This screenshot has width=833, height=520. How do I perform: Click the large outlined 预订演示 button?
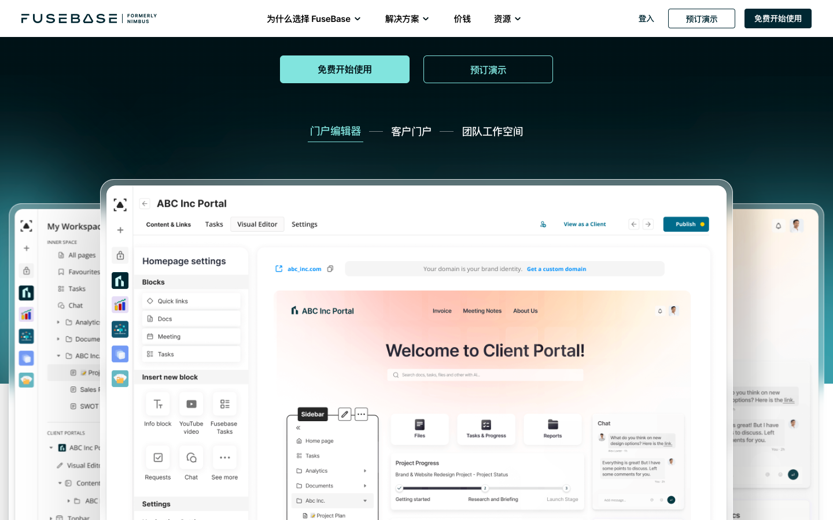[x=488, y=69]
